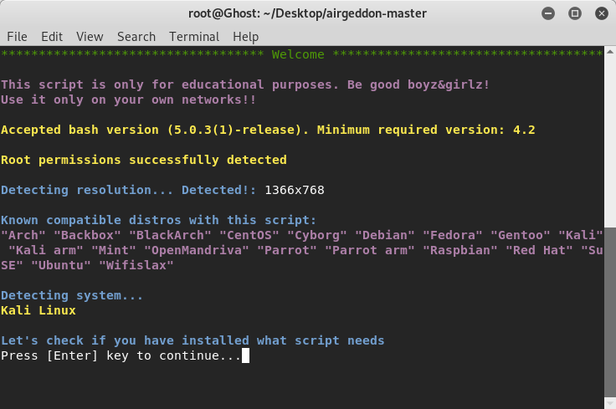Image resolution: width=616 pixels, height=409 pixels.
Task: Click the resolution value '1366x768'
Action: coord(295,190)
